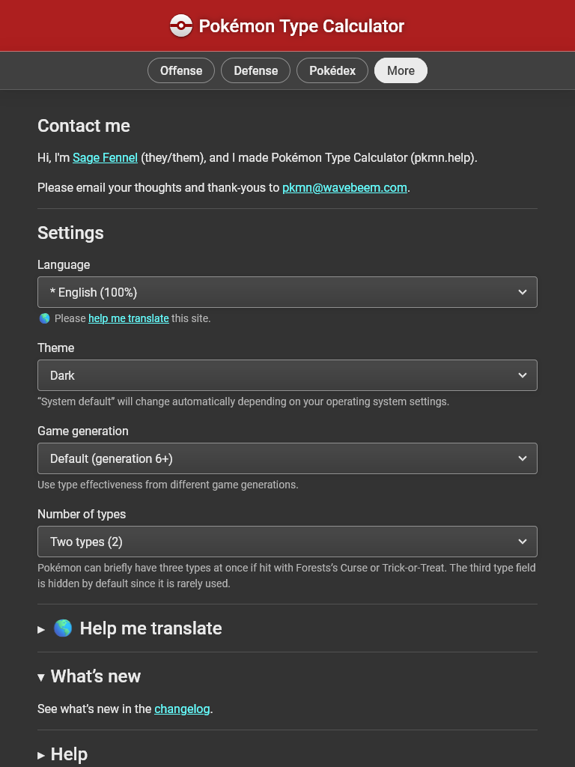
Task: Open the Sage Fennel link
Action: (105, 157)
